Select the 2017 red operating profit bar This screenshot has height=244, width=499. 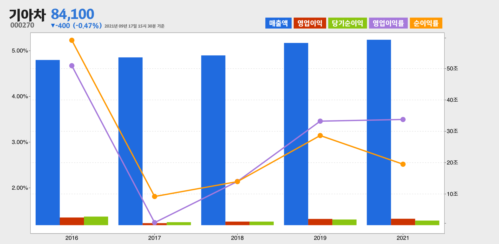(x=155, y=224)
